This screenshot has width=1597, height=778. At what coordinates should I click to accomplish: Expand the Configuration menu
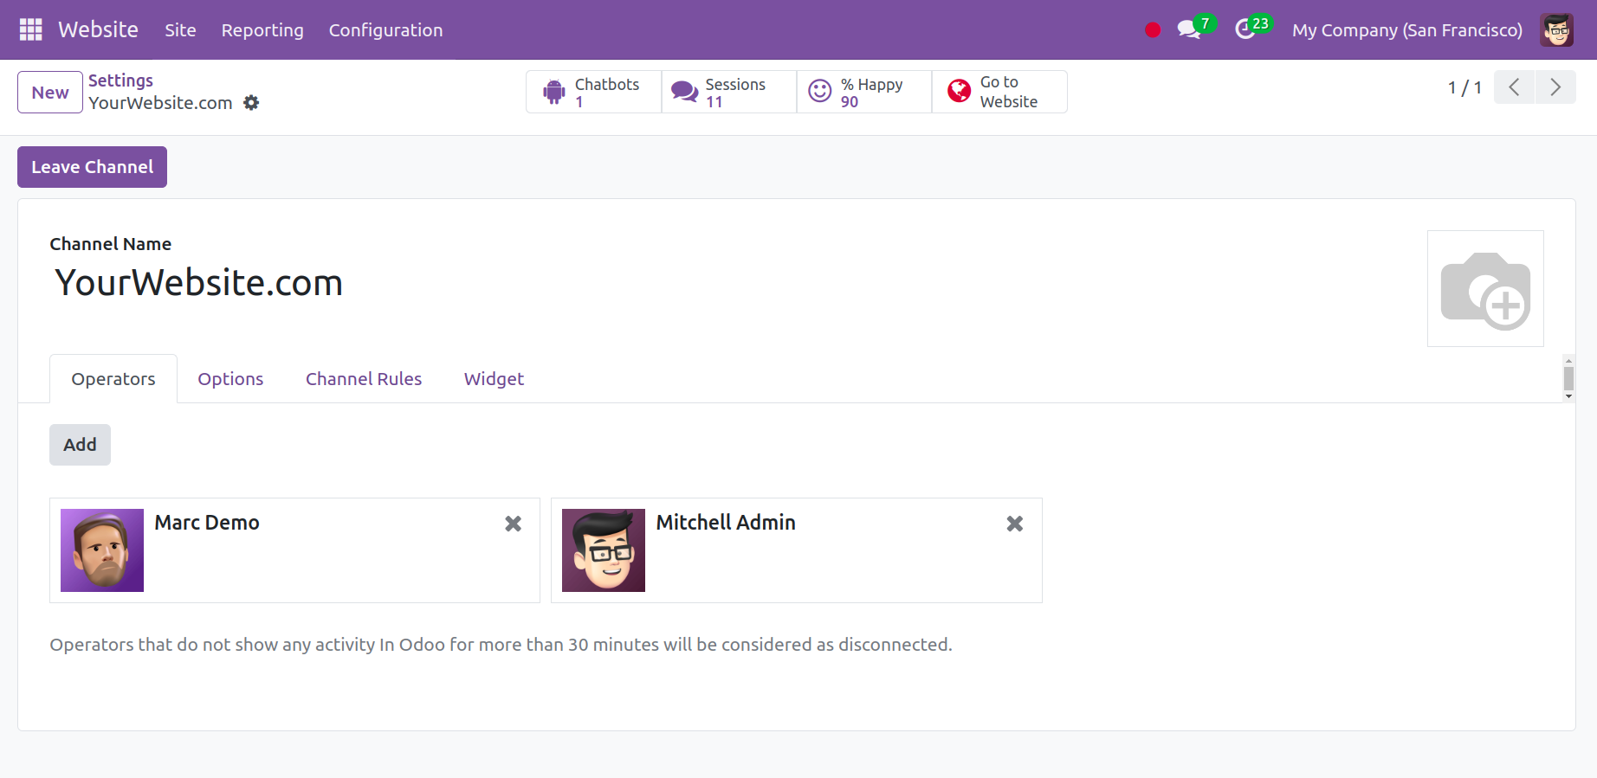pyautogui.click(x=385, y=30)
